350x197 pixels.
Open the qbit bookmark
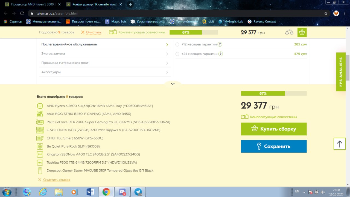coord(208,21)
